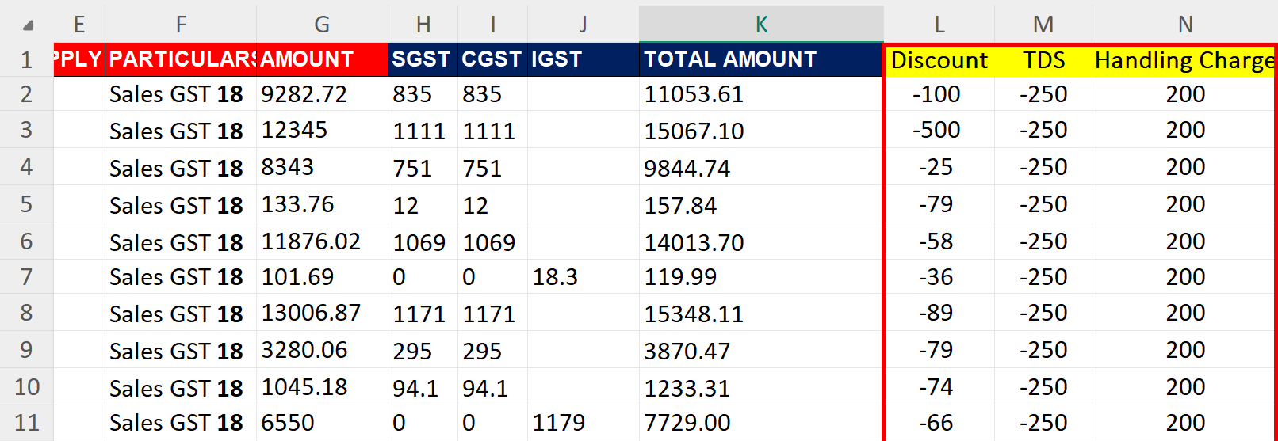Select amount cell 11876.02

[x=322, y=241]
